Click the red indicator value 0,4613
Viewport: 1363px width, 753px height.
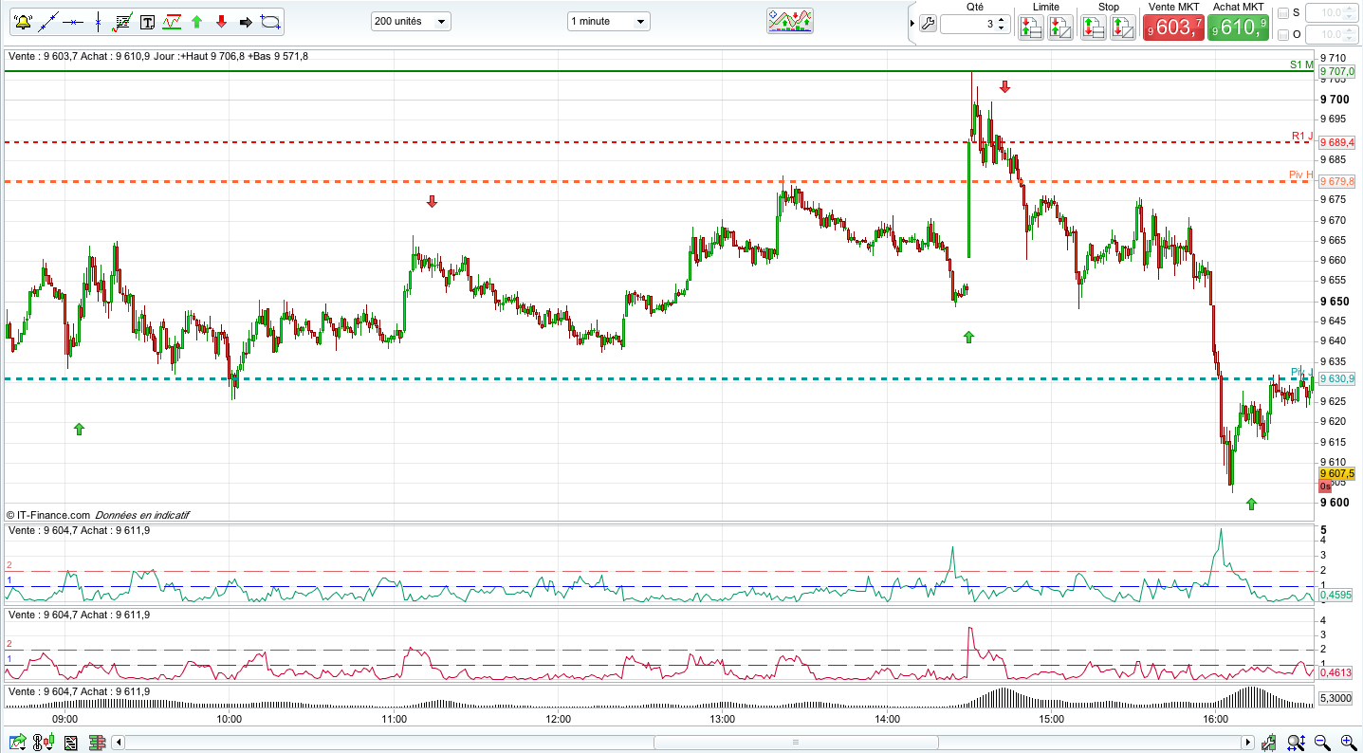pyautogui.click(x=1335, y=672)
